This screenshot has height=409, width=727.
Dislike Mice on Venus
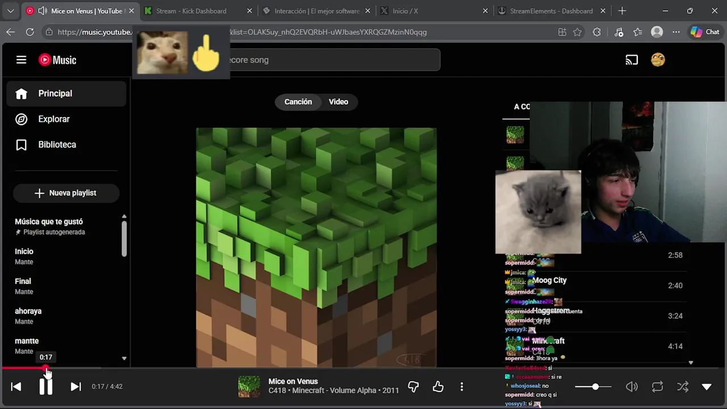click(x=413, y=387)
